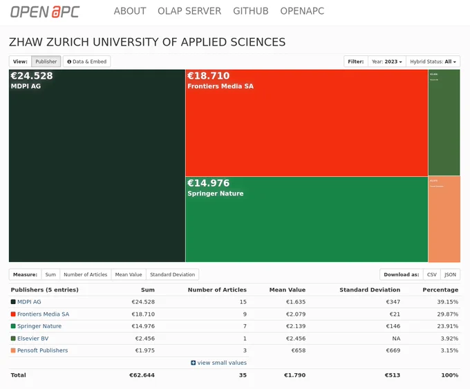Image resolution: width=470 pixels, height=389 pixels.
Task: Click the Elsevier BV color swatch
Action: [x=13, y=339]
